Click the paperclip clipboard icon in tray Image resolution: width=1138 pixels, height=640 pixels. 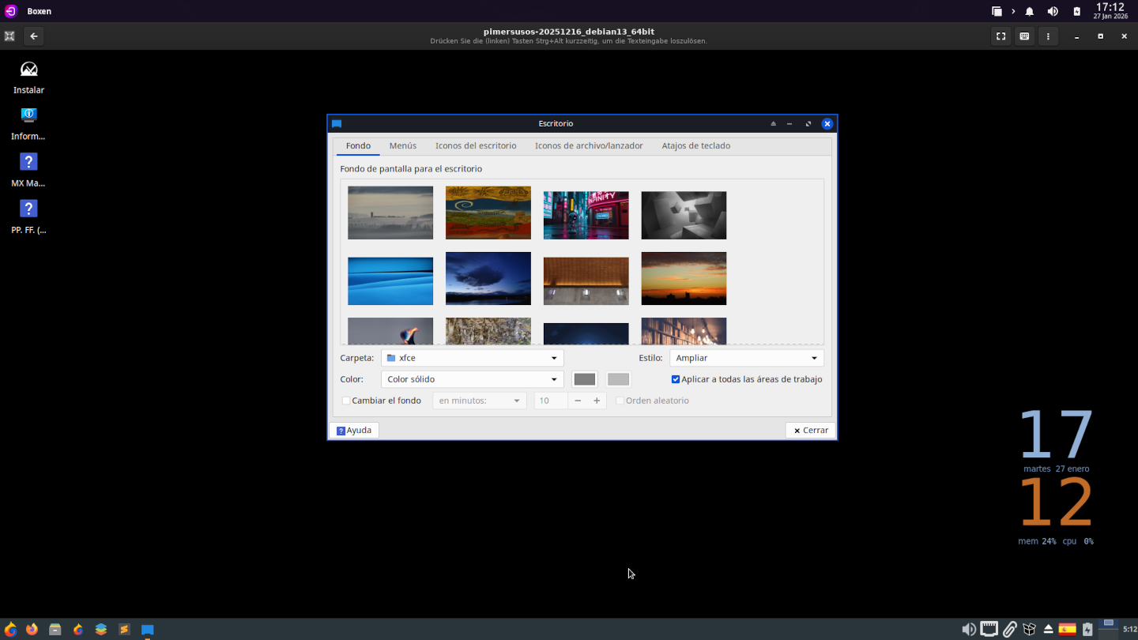(1010, 630)
